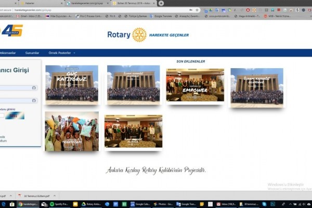The height and width of the screenshot is (208, 312).
Task: Open Google Drive Rotary Ankara taskbar item
Action: pos(92,204)
